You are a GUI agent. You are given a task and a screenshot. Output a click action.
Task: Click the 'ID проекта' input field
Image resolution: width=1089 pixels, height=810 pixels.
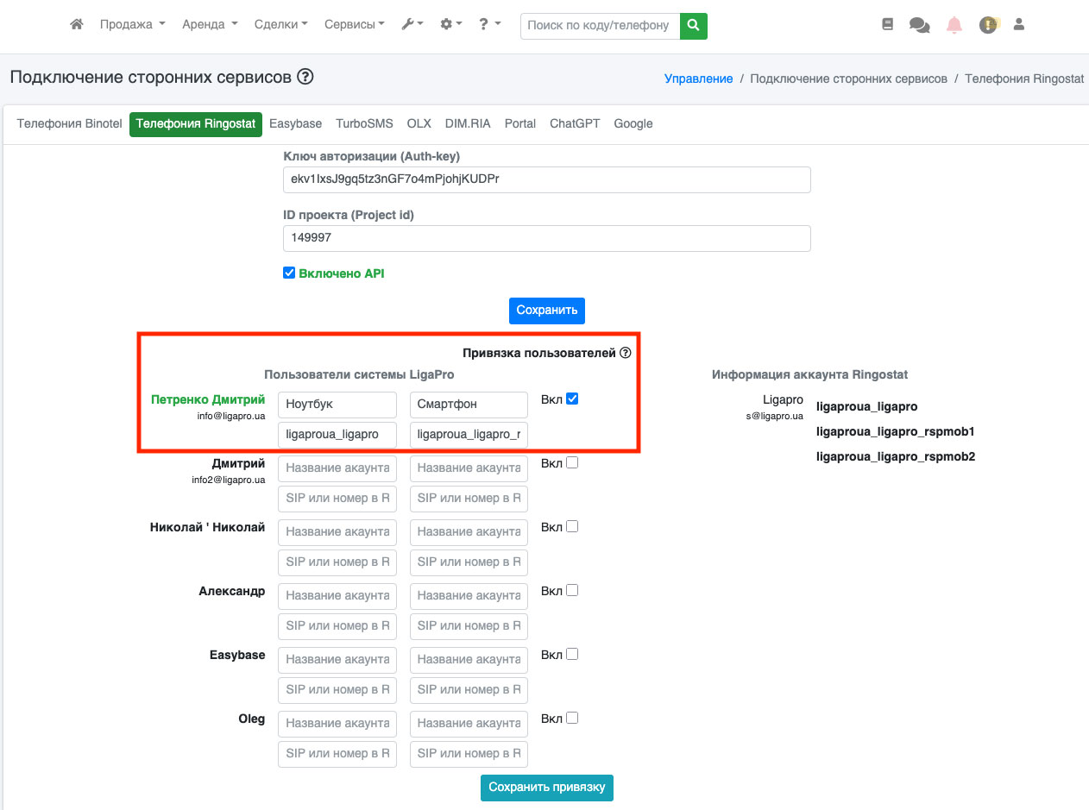pos(547,239)
